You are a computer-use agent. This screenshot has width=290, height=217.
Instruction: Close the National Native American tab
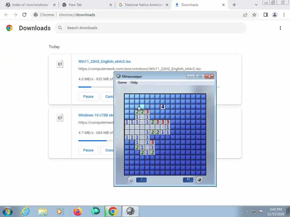tap(167, 5)
